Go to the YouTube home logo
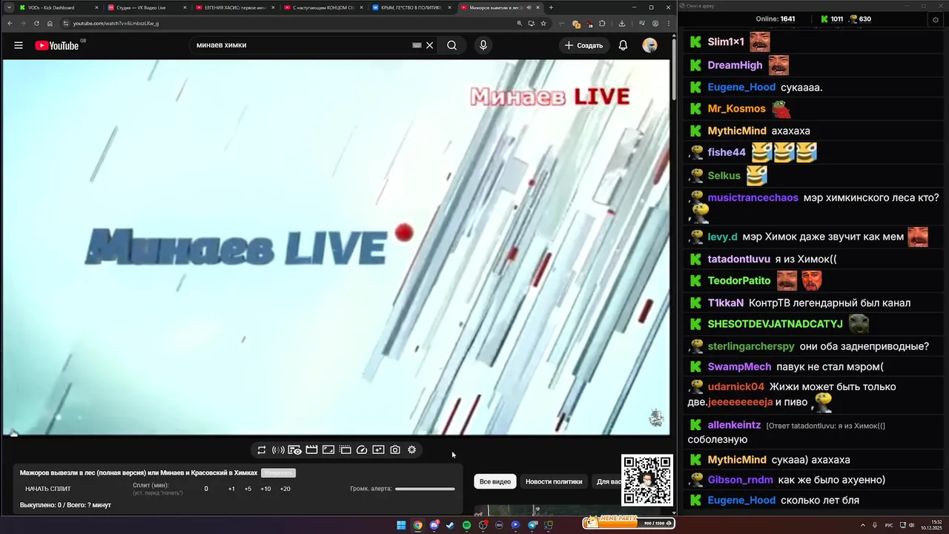Screen dimensions: 949x534 coord(57,45)
